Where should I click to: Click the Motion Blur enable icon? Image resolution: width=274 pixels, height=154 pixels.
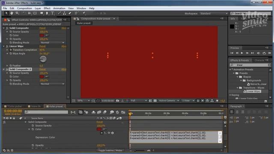tap(104, 112)
